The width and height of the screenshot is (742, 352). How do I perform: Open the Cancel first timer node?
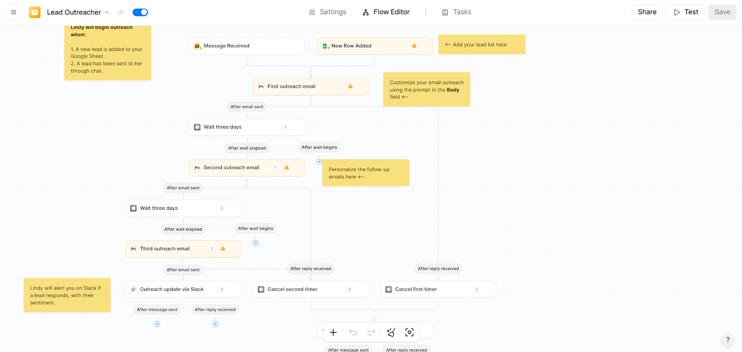438,289
